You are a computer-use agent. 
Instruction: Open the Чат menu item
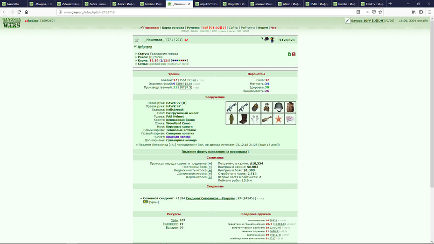coord(273,28)
